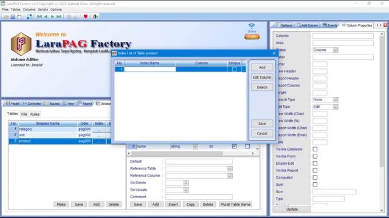Select the Rules sub-tab
The image size is (389, 218).
click(x=35, y=114)
